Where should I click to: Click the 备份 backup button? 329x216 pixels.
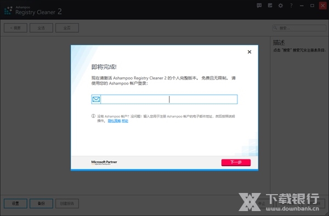(x=41, y=203)
